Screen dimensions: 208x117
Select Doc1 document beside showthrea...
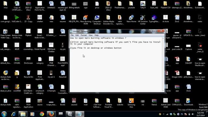tap(177, 19)
